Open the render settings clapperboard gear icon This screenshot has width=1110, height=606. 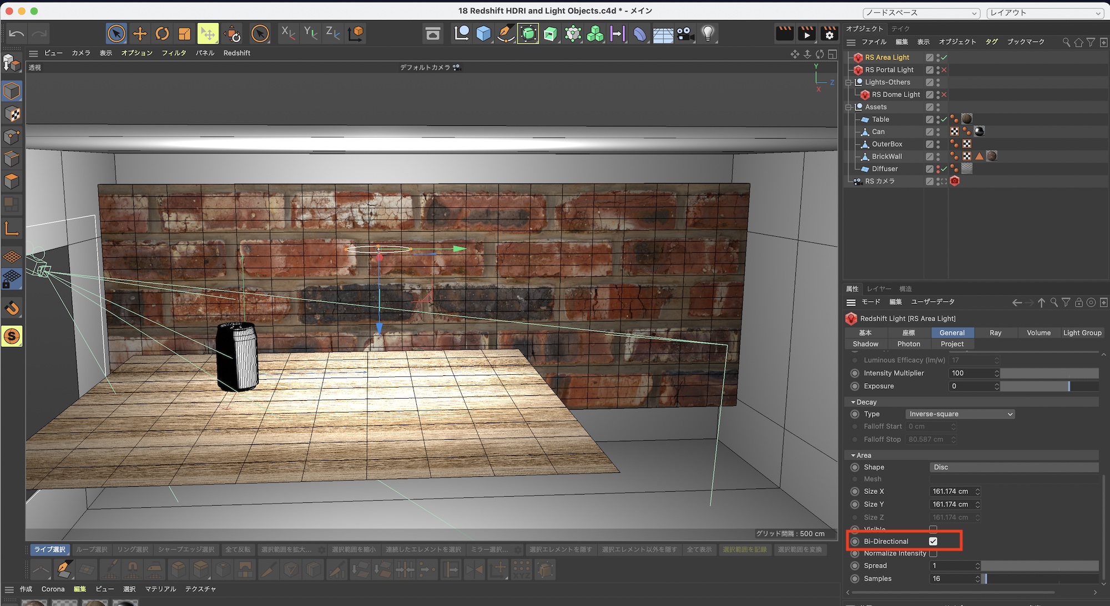tap(829, 34)
